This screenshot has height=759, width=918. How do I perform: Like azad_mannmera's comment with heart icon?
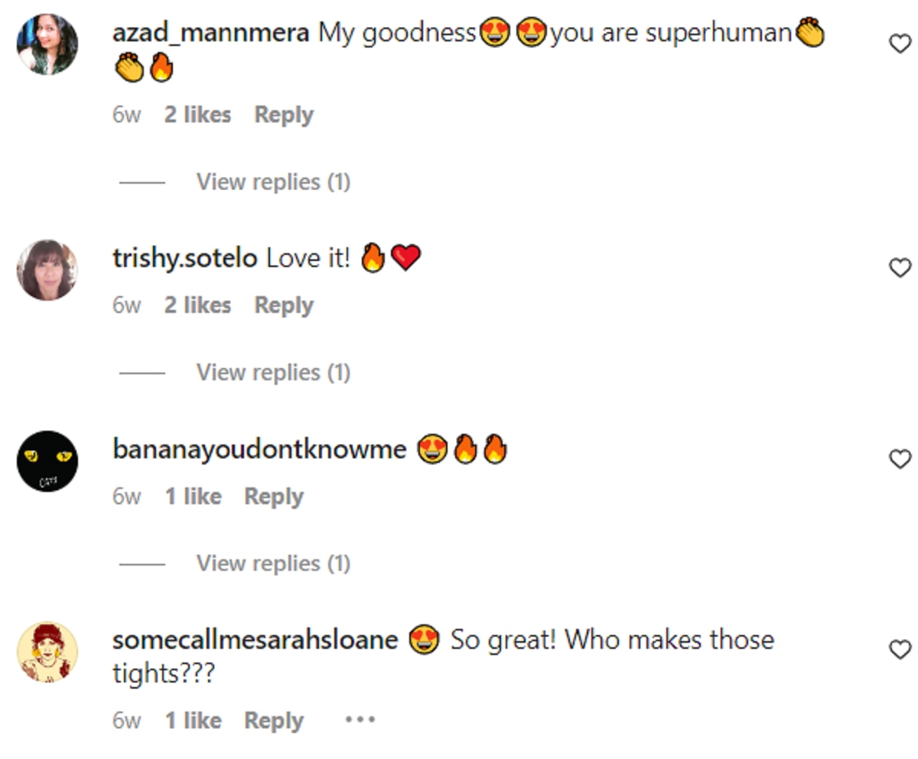[x=900, y=44]
